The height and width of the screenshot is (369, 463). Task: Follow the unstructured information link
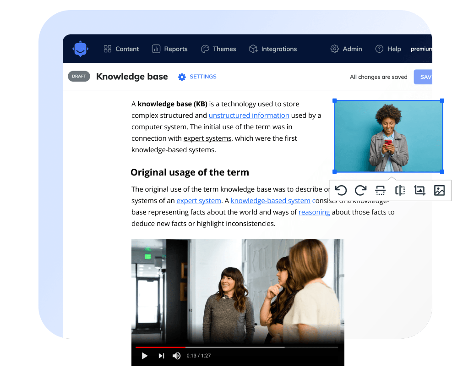pos(249,115)
